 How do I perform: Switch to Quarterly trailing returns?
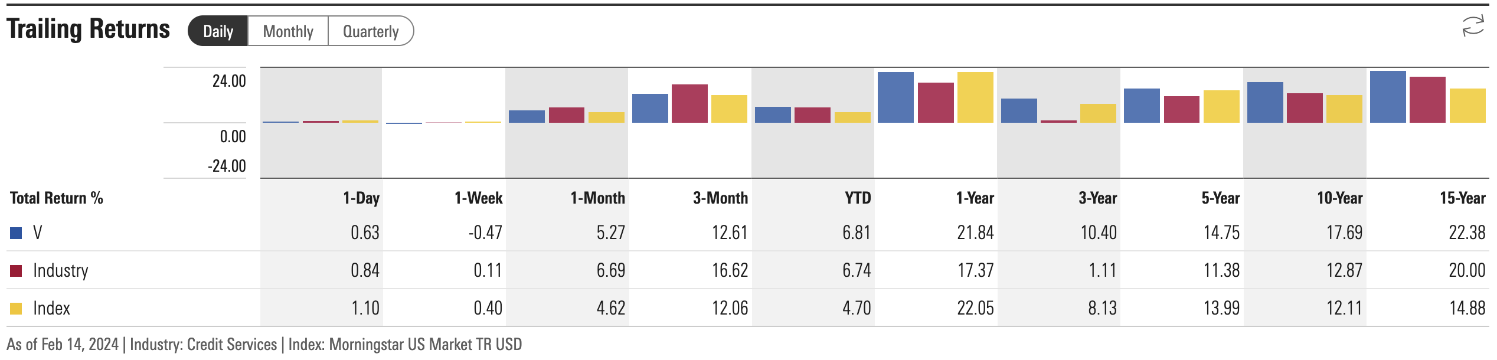371,31
